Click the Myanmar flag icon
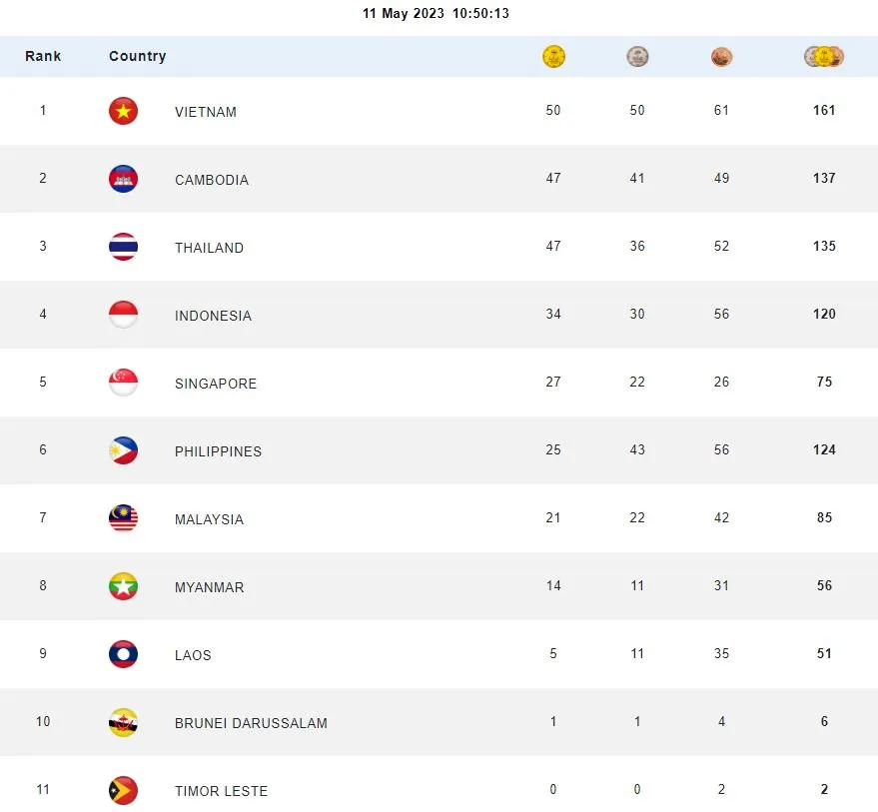878x812 pixels. (123, 586)
